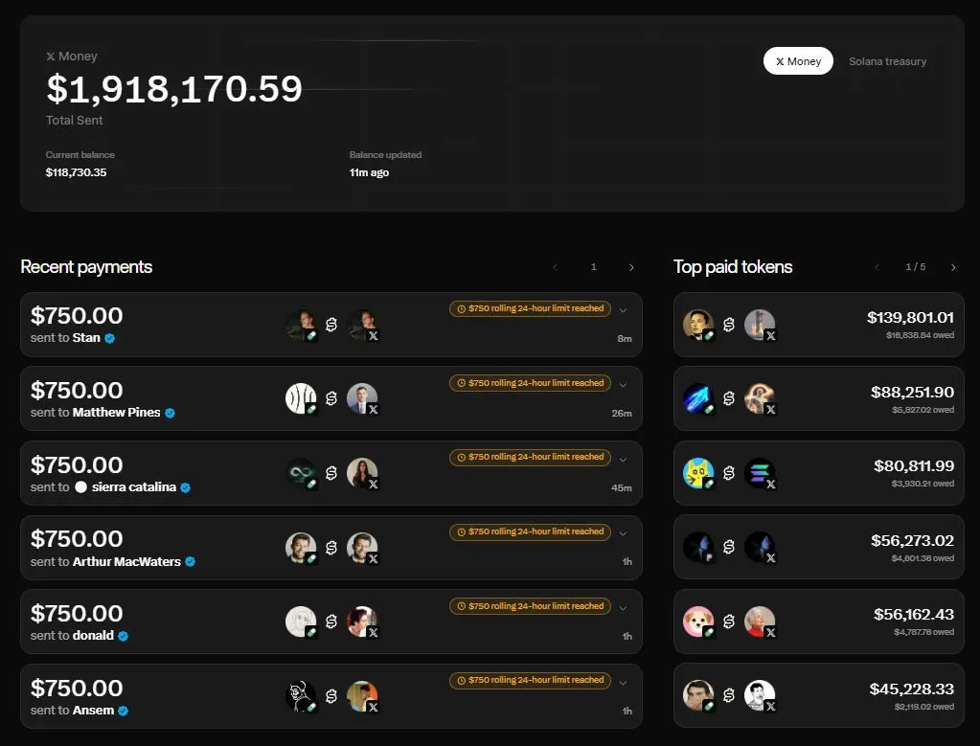Screen dimensions: 980x746
Task: Click the $1,918,170.59 total sent amount
Action: pyautogui.click(x=174, y=89)
